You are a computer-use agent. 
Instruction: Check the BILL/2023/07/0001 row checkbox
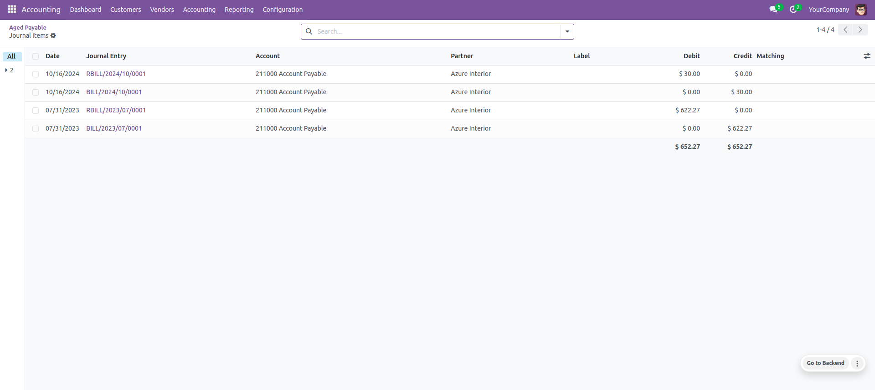click(x=36, y=129)
